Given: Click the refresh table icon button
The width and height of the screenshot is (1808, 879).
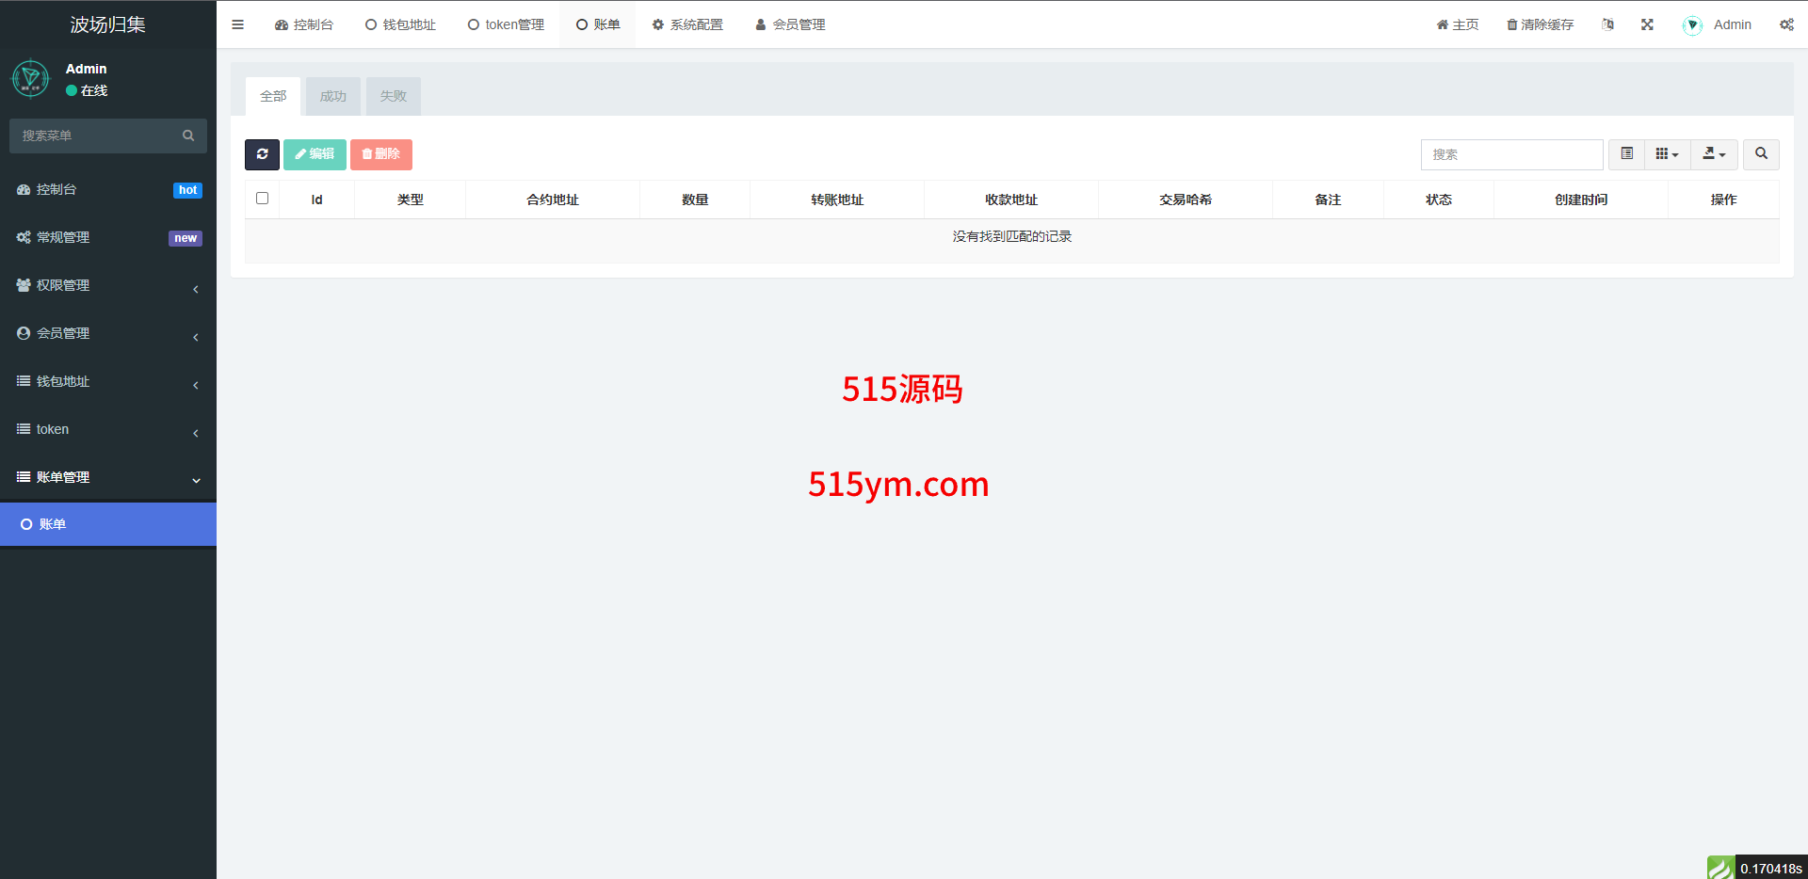Looking at the screenshot, I should pos(262,154).
